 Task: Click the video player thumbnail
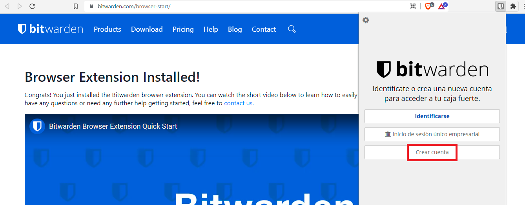191,159
